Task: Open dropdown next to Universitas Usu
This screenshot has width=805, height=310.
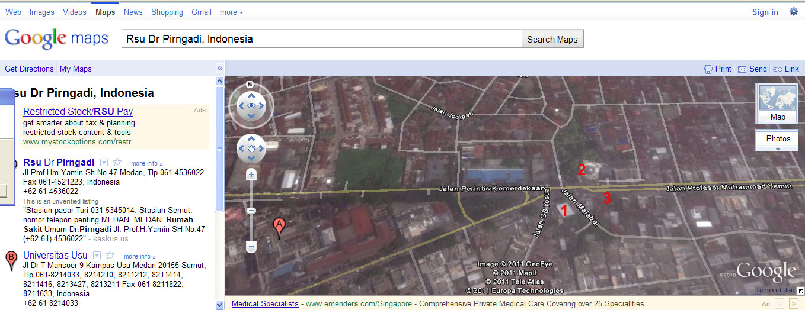Action: [x=97, y=256]
